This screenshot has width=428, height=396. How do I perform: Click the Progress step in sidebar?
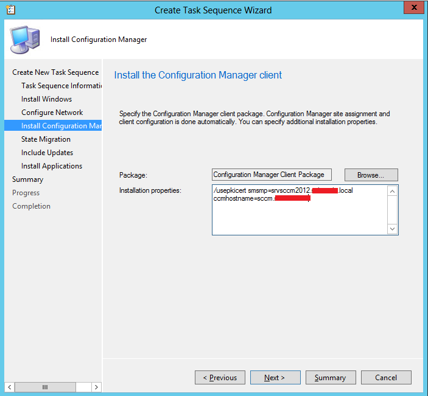(26, 193)
